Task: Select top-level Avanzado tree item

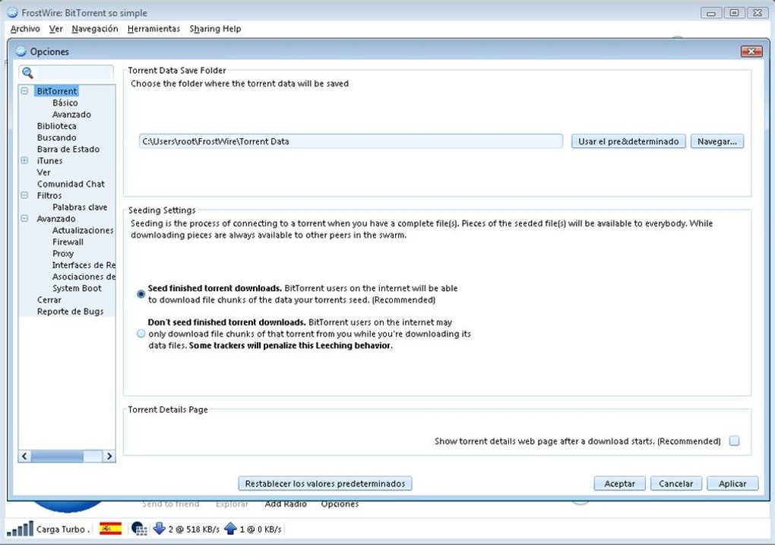Action: point(56,218)
